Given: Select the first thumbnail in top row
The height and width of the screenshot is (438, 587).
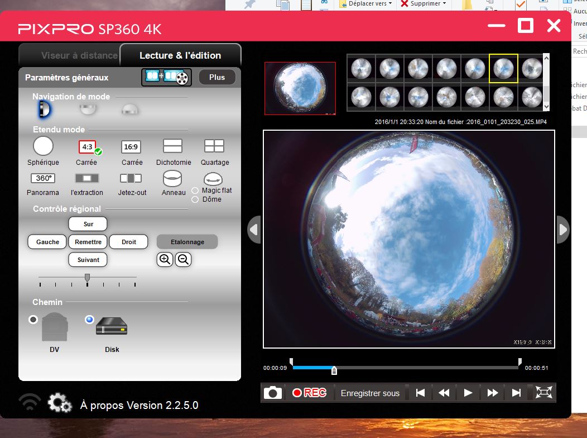Looking at the screenshot, I should pyautogui.click(x=361, y=69).
